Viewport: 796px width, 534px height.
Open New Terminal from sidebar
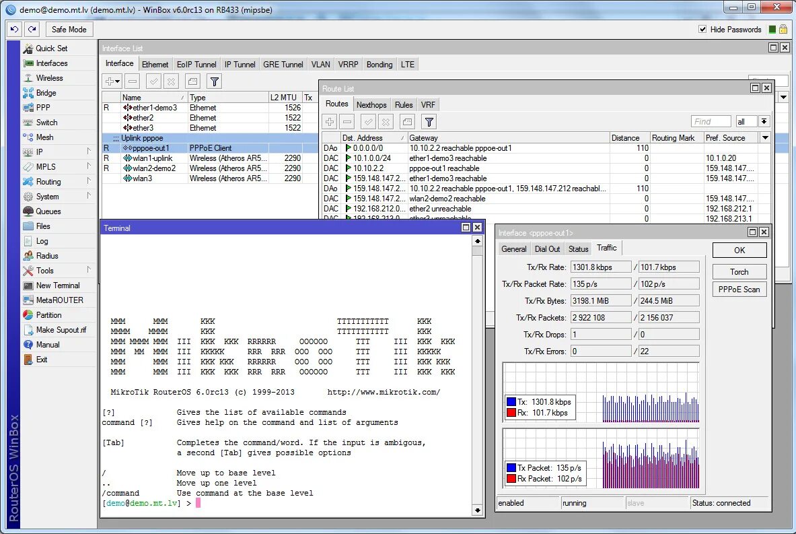(57, 286)
